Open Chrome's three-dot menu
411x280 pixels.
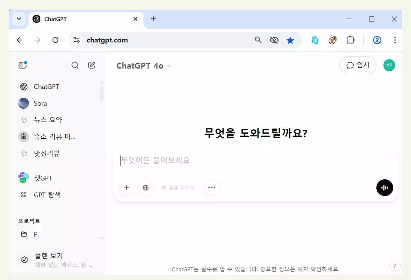(x=395, y=40)
